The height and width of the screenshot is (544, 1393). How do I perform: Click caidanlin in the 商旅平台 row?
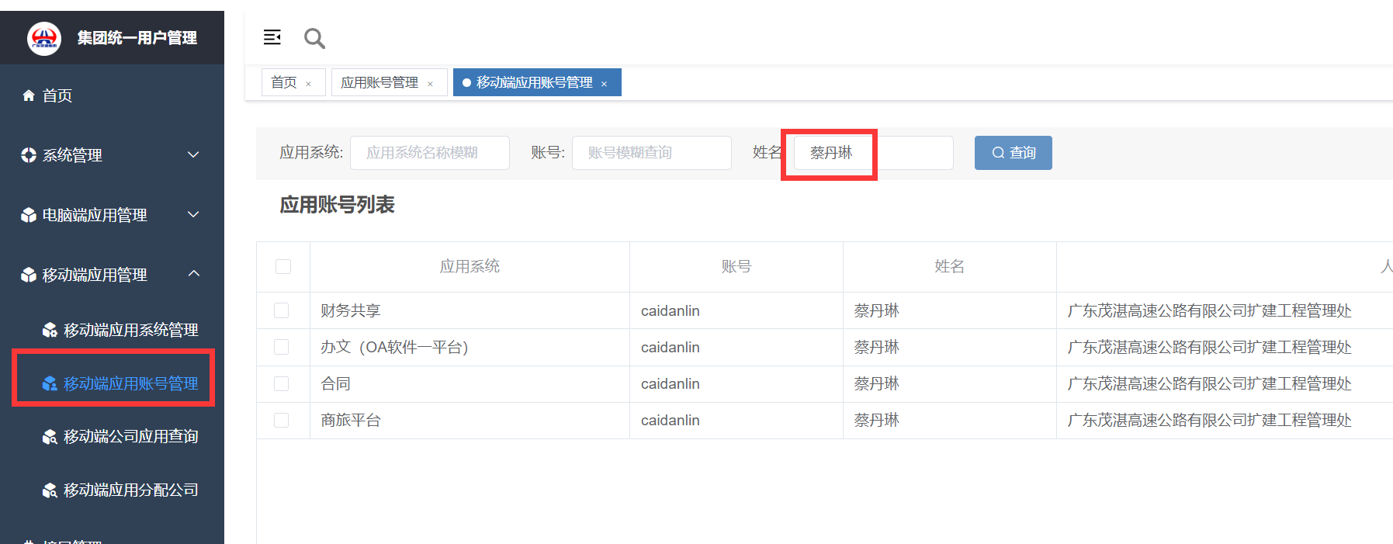(x=671, y=420)
